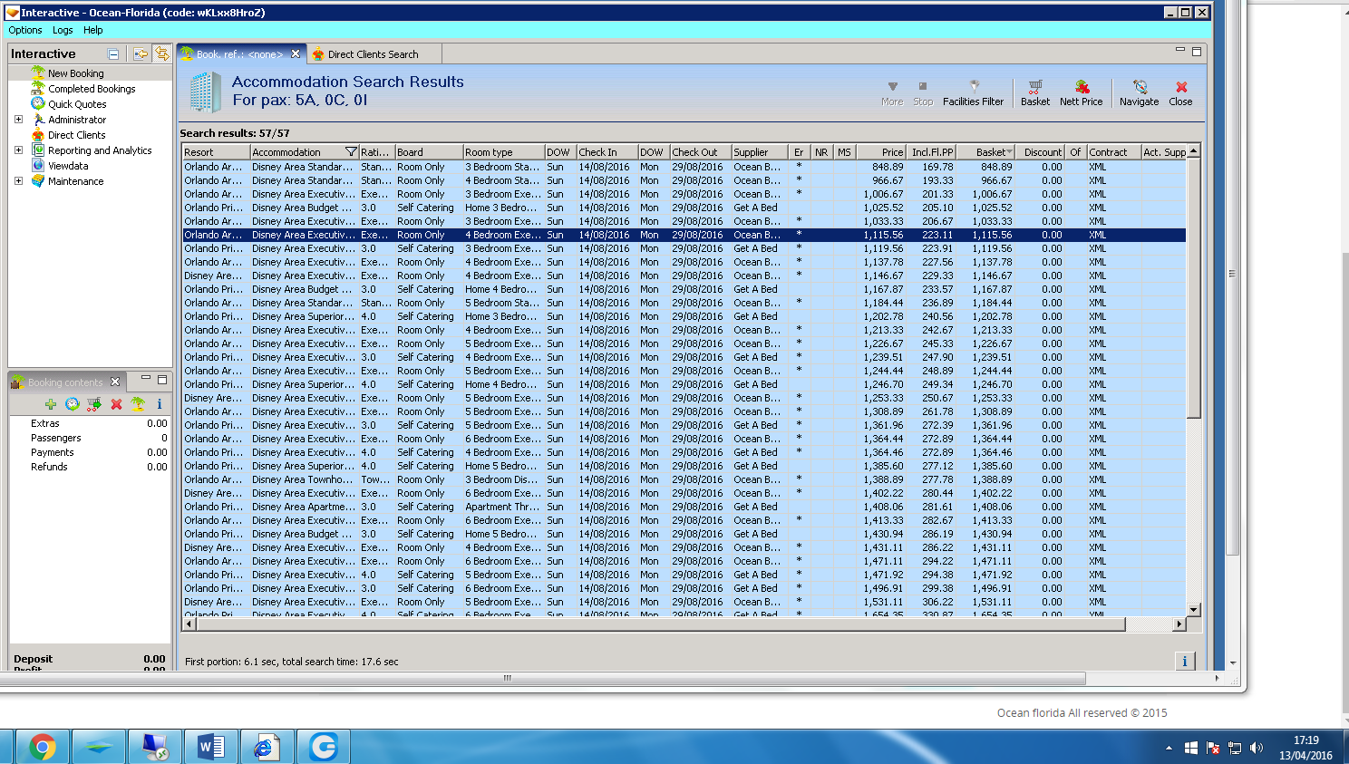Click the info button beside the search time status

pos(1184,661)
